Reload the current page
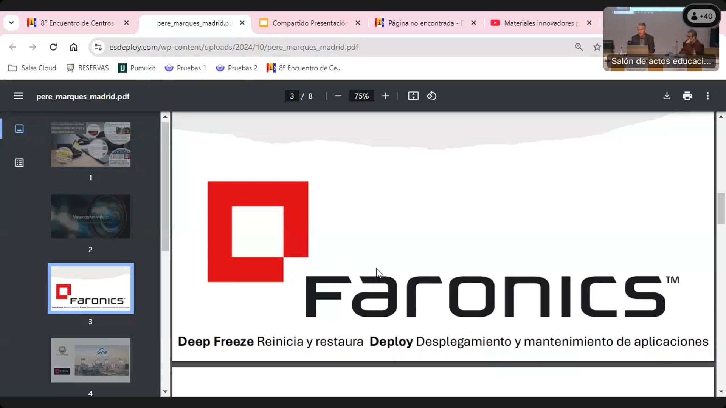 click(x=53, y=47)
